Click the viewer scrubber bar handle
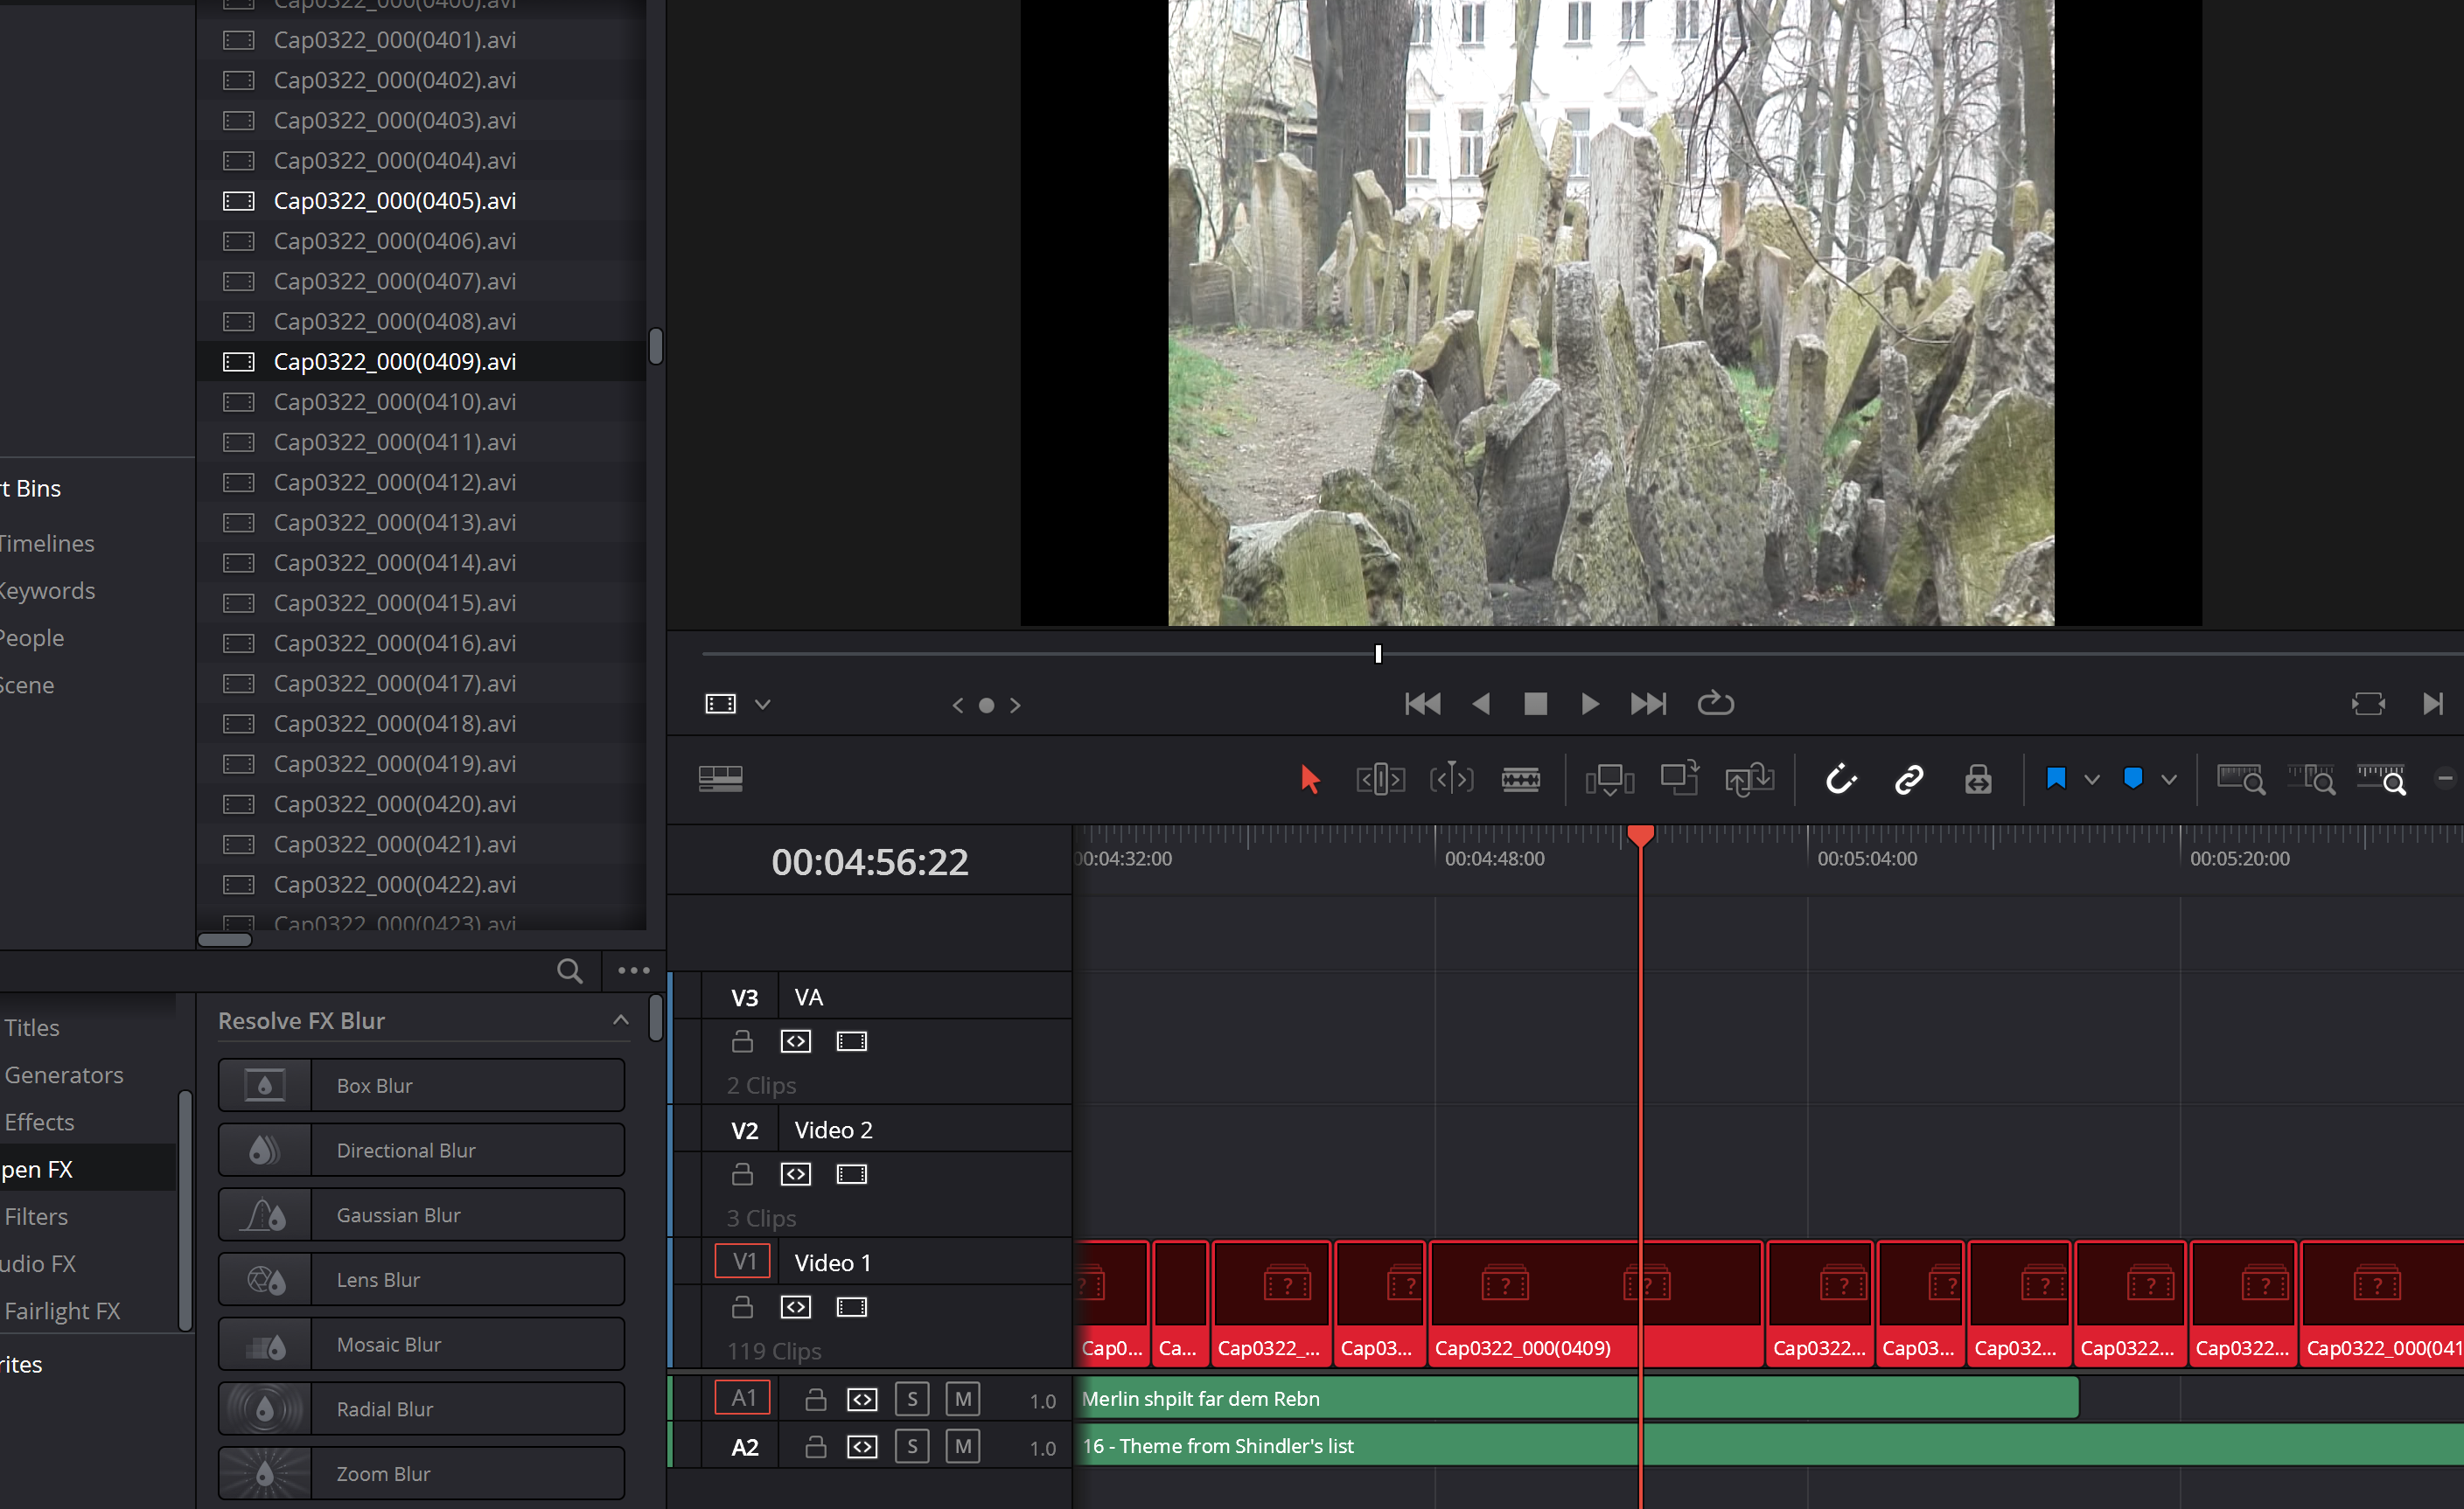This screenshot has height=1509, width=2464. pos(1378,654)
